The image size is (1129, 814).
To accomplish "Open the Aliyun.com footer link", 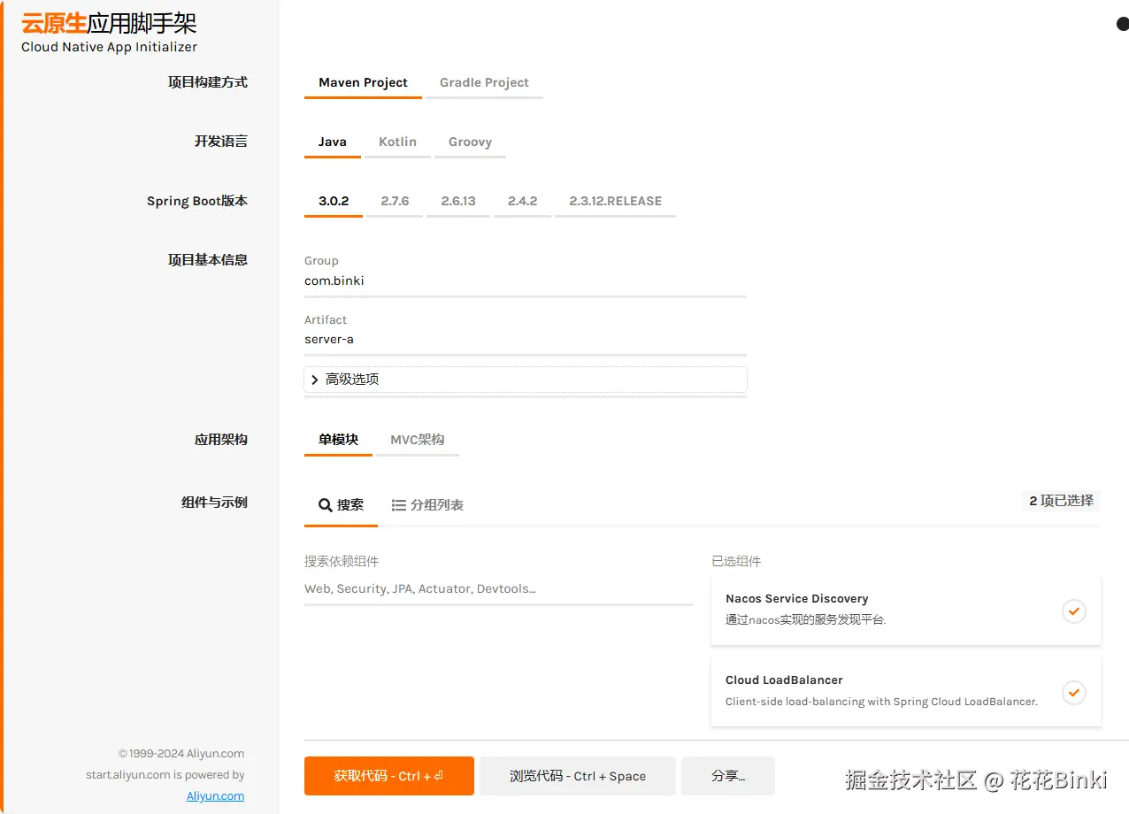I will [x=215, y=796].
